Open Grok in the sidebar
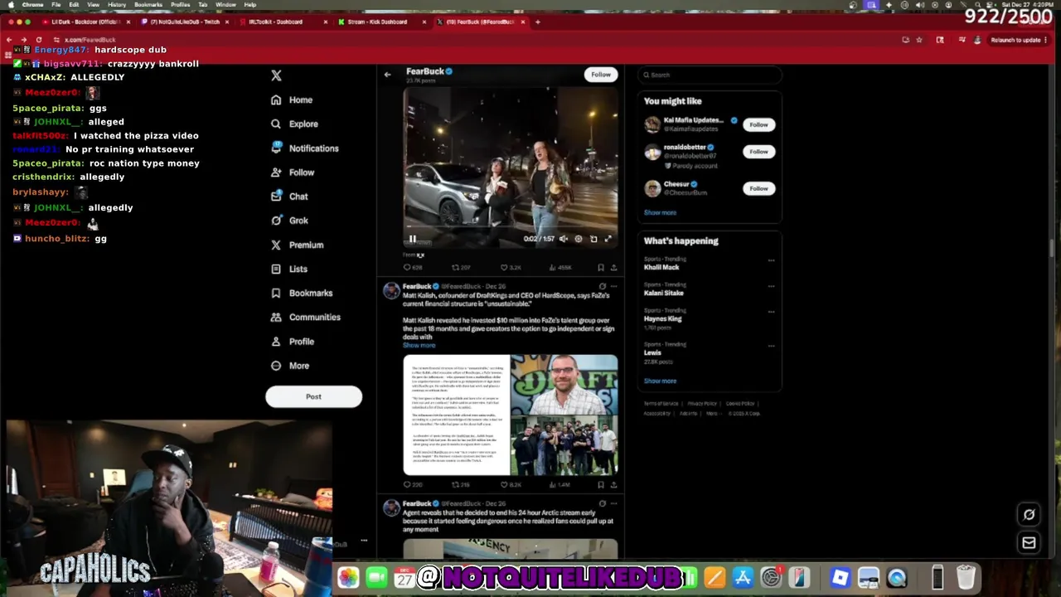1061x597 pixels. coord(289,220)
